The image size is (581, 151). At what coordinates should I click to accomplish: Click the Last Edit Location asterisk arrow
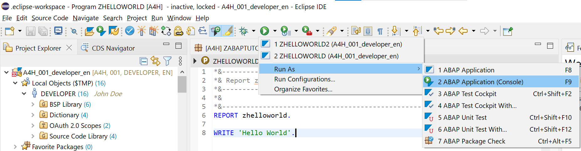(438, 31)
